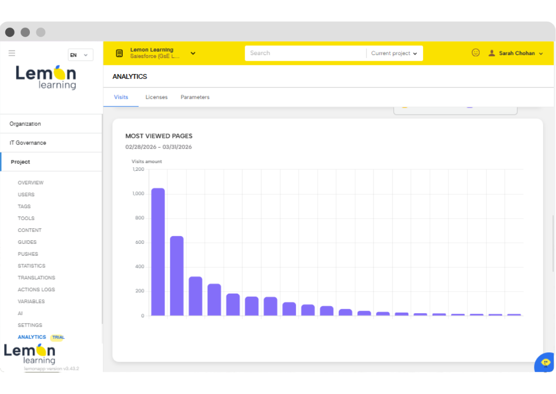Open the Statistics section
Screen dimensions: 556x394
[x=31, y=265]
